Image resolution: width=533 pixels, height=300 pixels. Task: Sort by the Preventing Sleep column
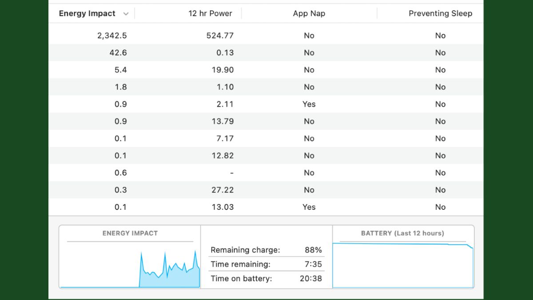point(440,13)
